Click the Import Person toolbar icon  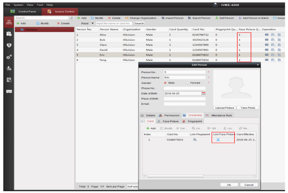coord(163,18)
